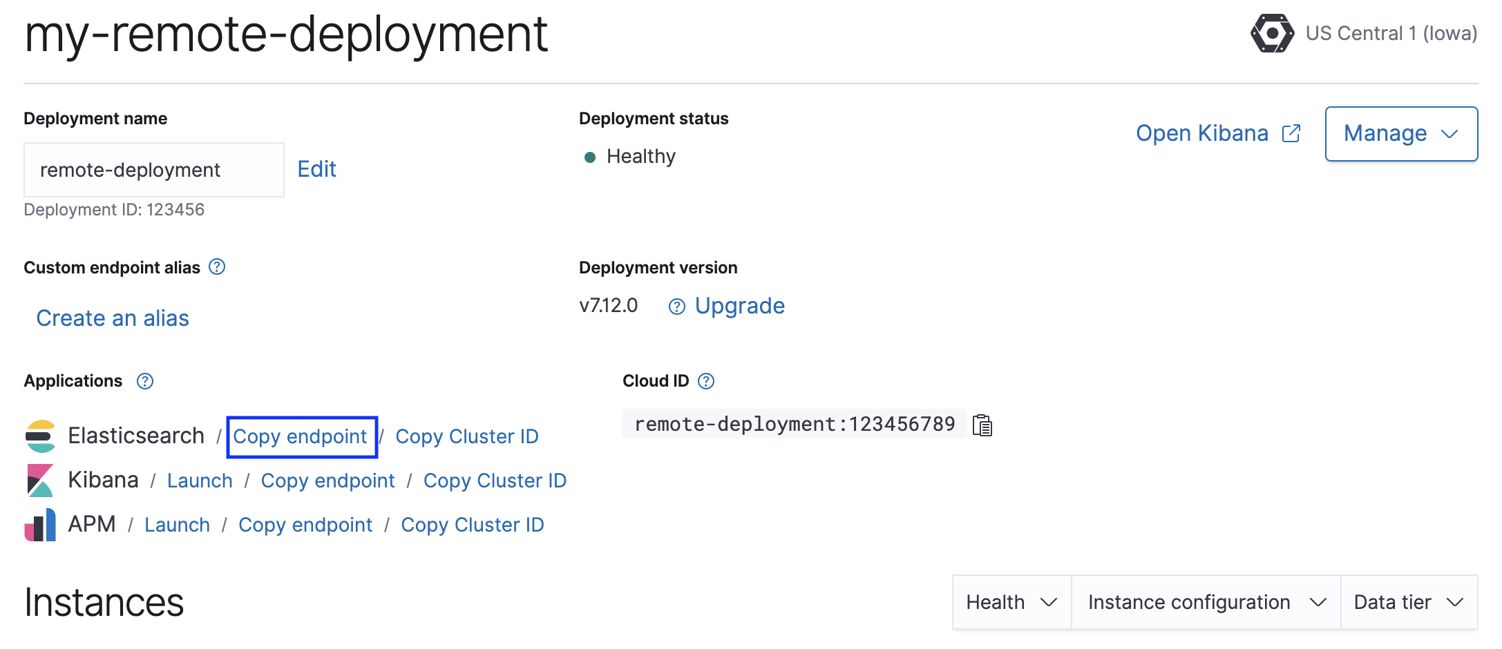Copy the Elasticsearch endpoint
The height and width of the screenshot is (649, 1502).
coord(300,436)
